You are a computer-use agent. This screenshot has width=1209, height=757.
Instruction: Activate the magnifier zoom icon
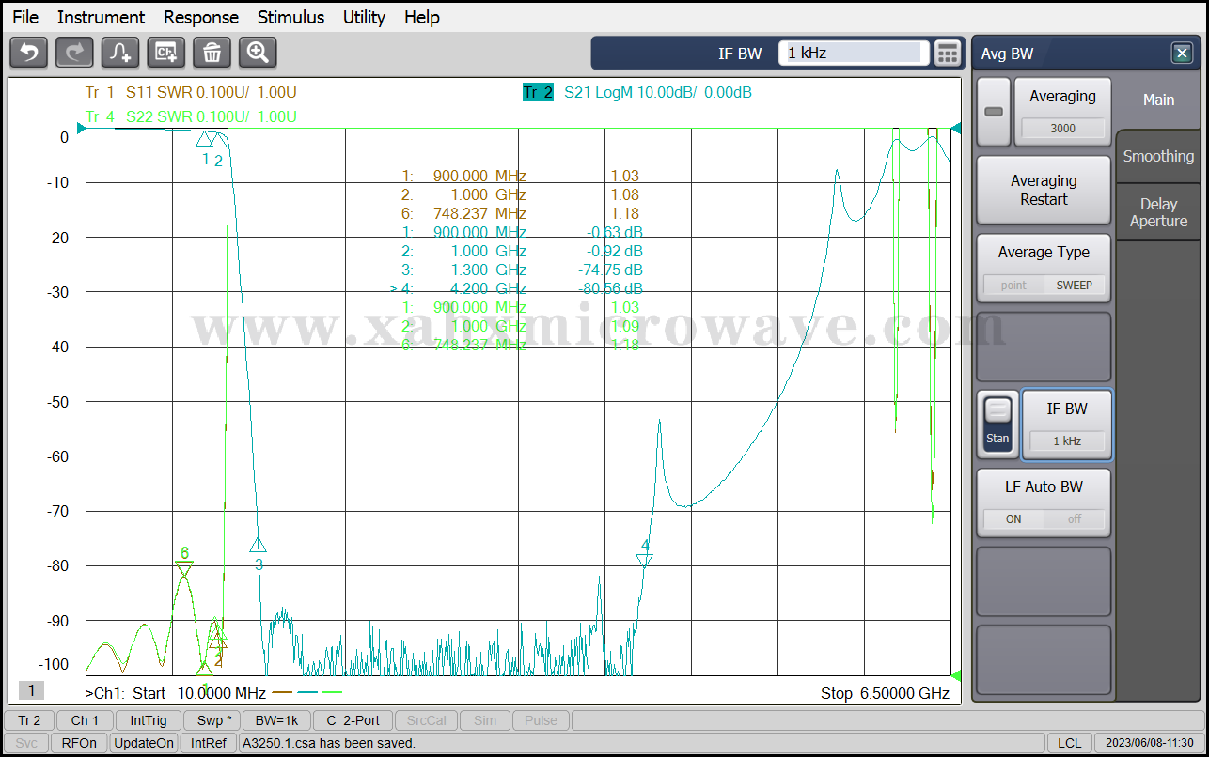258,53
